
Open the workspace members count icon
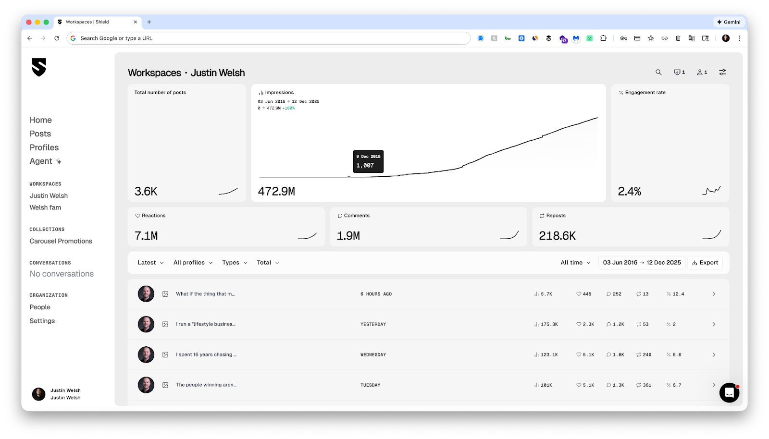[702, 72]
